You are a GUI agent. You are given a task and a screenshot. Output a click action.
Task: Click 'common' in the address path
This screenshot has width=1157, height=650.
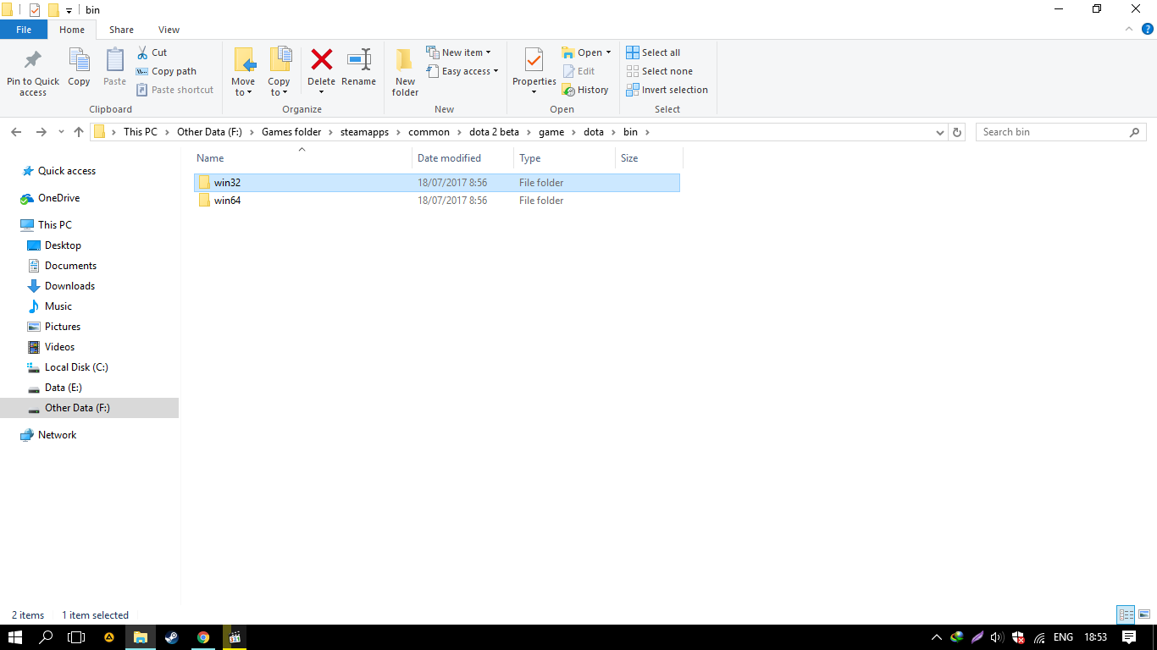(x=429, y=132)
